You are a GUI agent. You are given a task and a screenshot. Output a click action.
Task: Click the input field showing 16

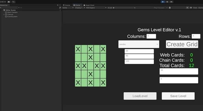179,71
